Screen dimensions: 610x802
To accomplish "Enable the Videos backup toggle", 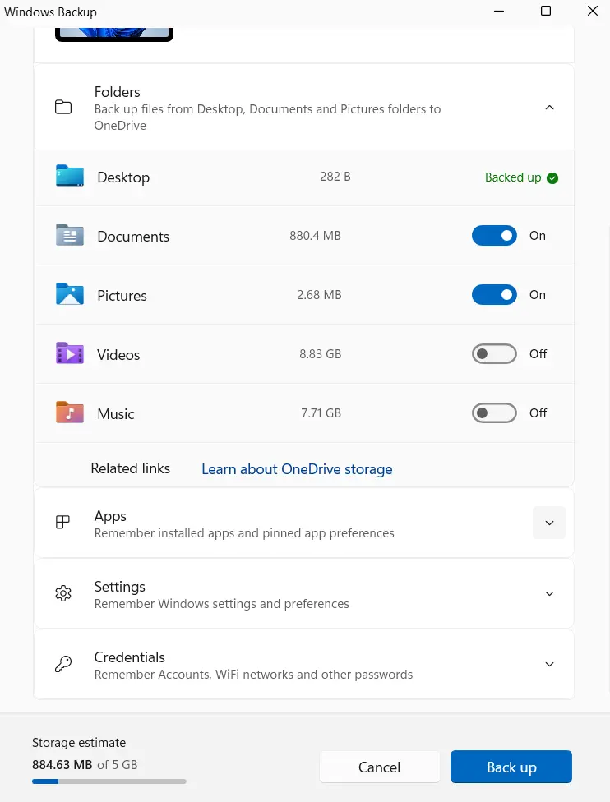I will [494, 354].
